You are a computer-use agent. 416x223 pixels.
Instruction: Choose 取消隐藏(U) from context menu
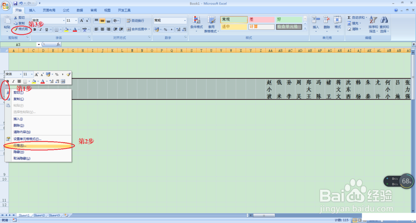tap(38, 158)
